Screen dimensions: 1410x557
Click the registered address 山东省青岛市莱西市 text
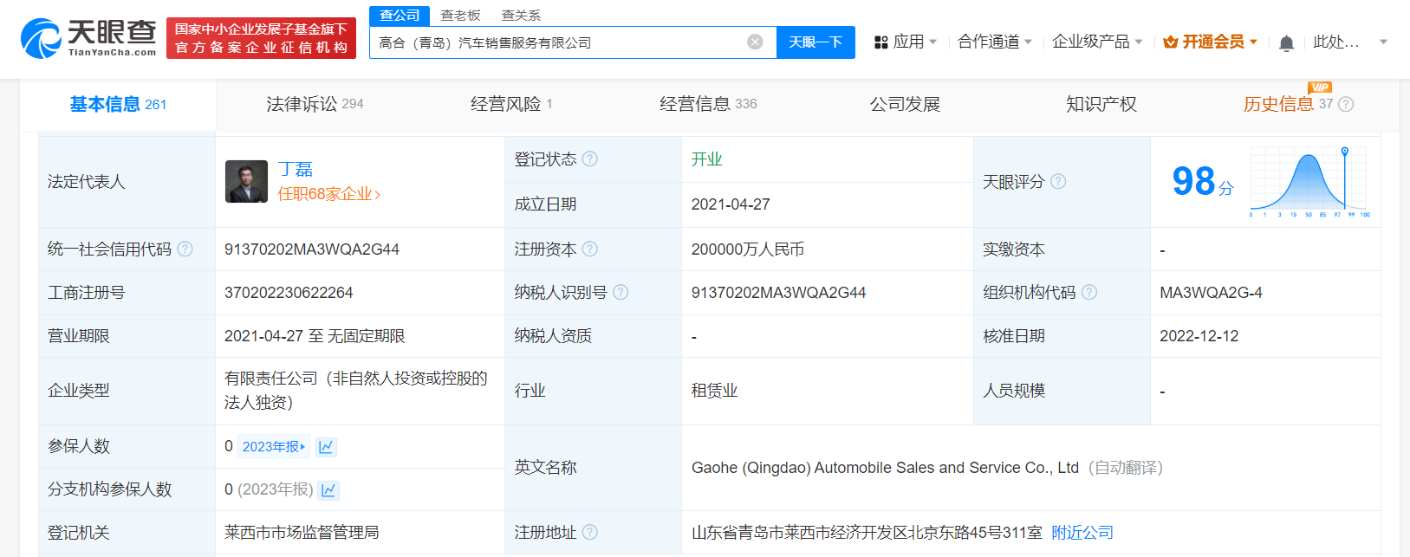867,532
